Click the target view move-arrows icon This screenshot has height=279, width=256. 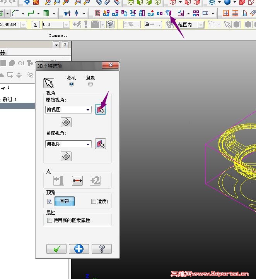[x=66, y=156]
